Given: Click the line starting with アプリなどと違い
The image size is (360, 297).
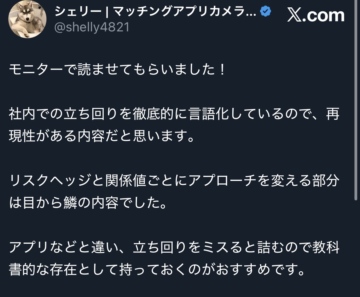Looking at the screenshot, I should pyautogui.click(x=174, y=247).
